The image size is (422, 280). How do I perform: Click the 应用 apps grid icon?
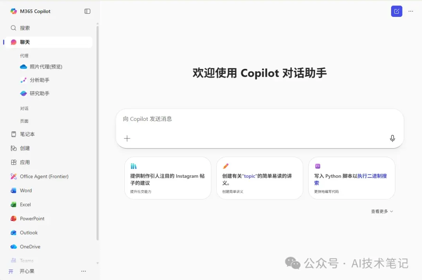[13, 162]
